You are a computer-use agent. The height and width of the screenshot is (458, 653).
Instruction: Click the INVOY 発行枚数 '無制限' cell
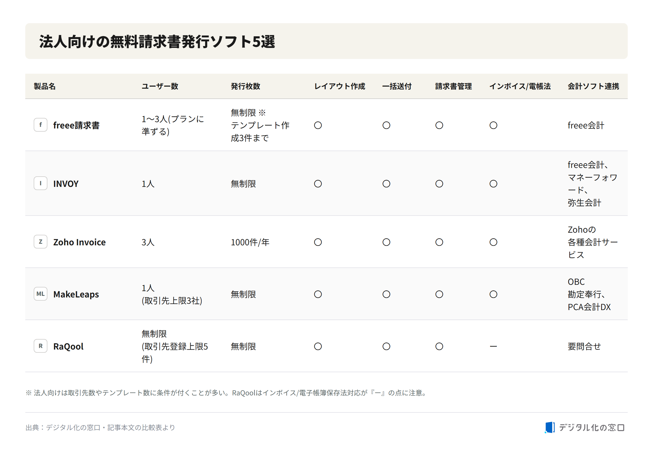pos(243,184)
